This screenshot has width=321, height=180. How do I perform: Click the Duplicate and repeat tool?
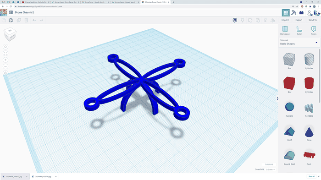(19, 20)
